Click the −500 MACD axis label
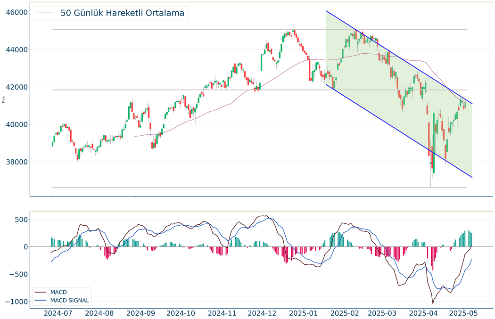The image size is (495, 319). coord(19,275)
